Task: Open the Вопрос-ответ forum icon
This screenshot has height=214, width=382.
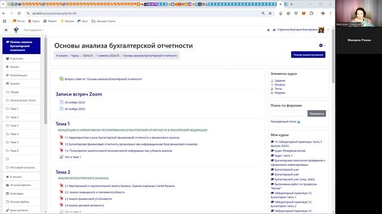Action: click(x=61, y=78)
